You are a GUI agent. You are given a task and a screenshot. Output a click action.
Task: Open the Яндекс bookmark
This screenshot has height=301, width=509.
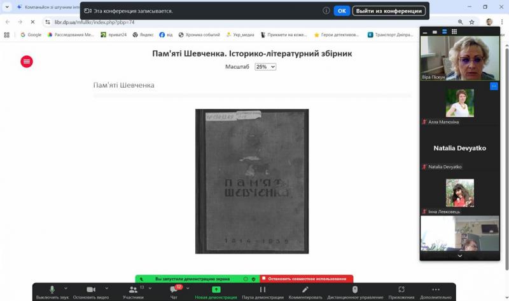(143, 35)
